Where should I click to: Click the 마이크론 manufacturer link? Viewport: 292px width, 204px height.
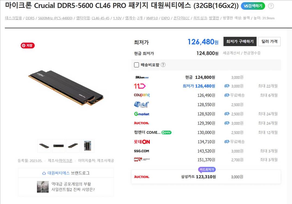click(66, 160)
